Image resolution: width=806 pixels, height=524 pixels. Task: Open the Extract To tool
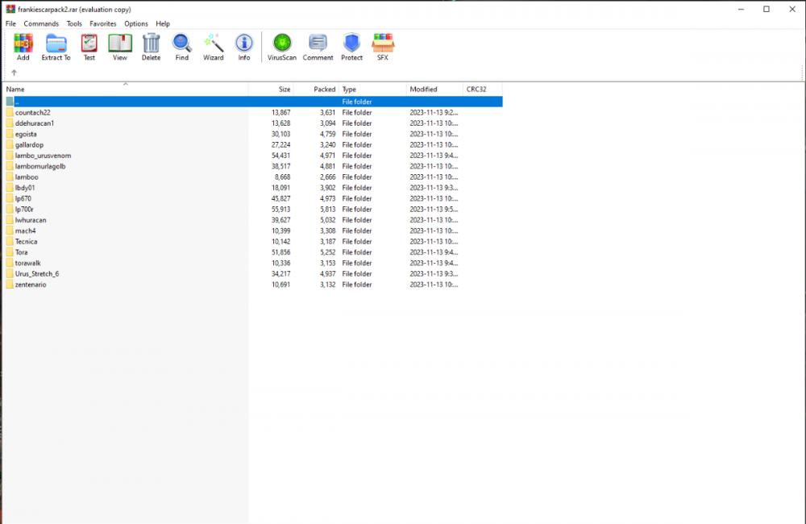56,45
